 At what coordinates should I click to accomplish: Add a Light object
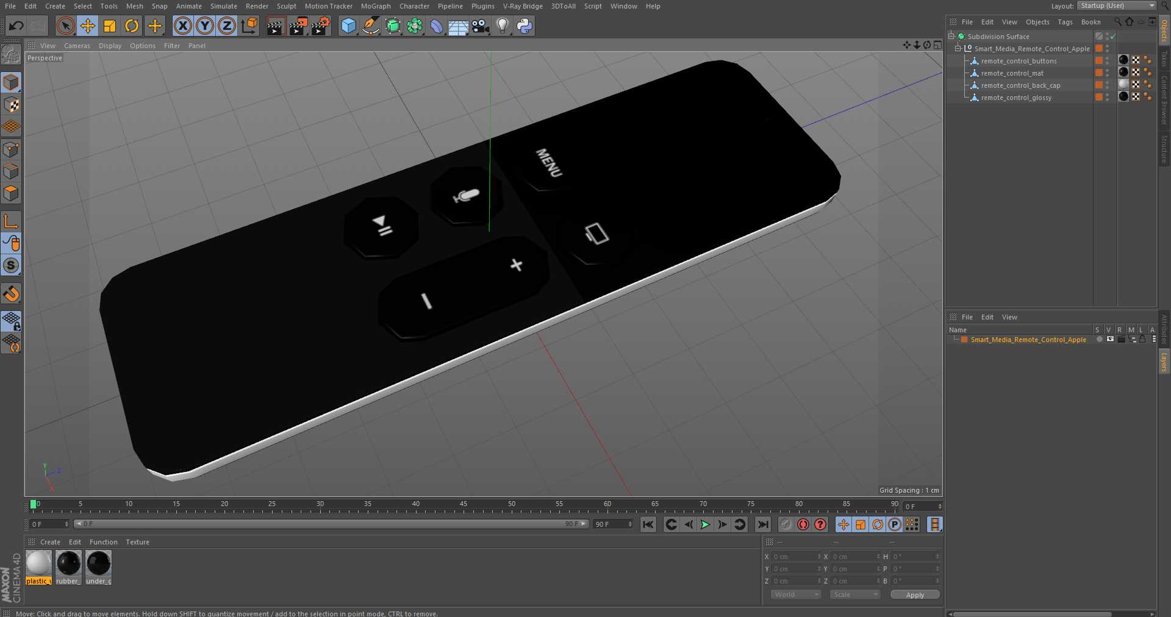[x=503, y=26]
